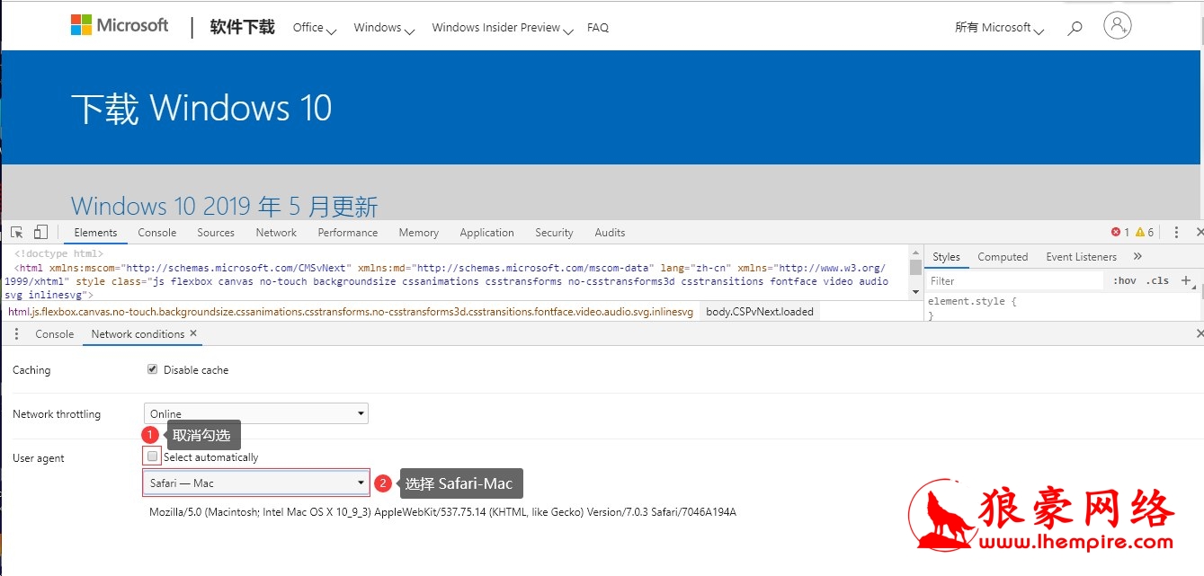Switch to the Network tab
Viewport: 1204px width, 576px height.
tap(276, 232)
